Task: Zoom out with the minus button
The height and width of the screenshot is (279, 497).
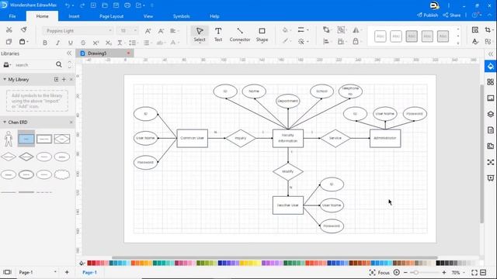Action: pos(405,272)
